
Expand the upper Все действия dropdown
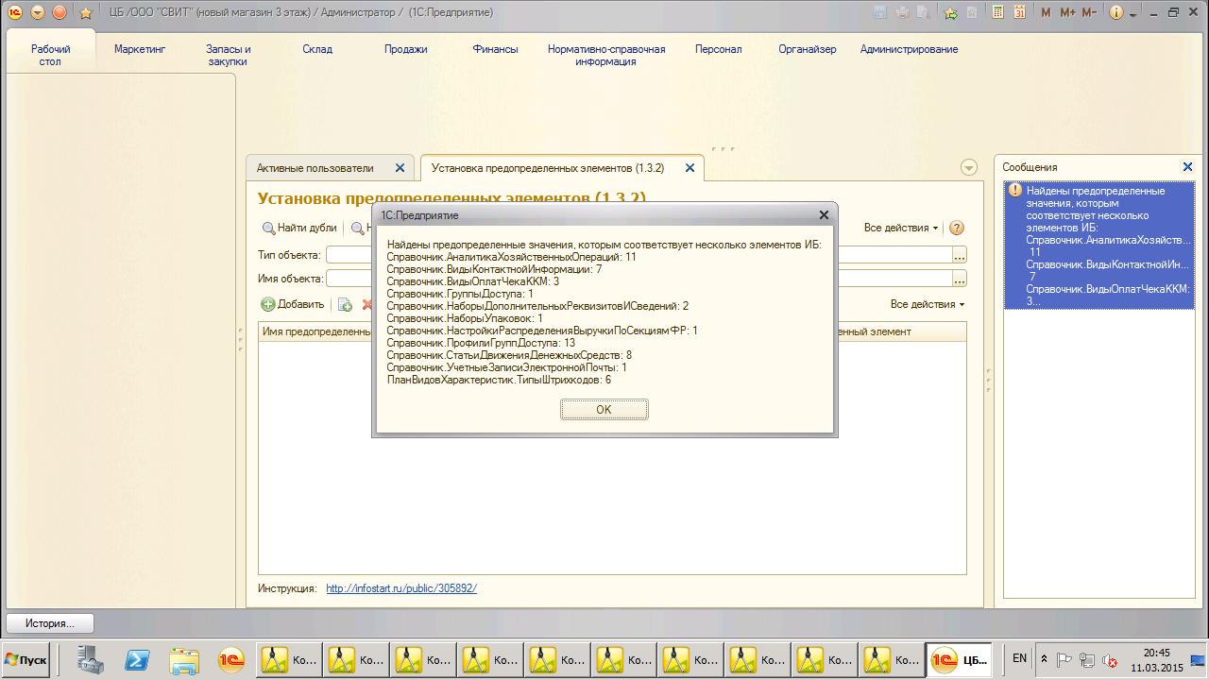pos(900,228)
